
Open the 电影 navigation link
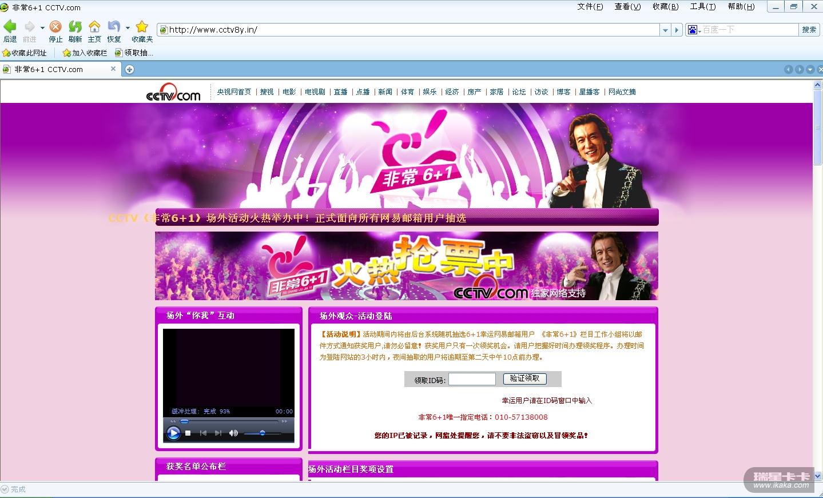[x=289, y=92]
